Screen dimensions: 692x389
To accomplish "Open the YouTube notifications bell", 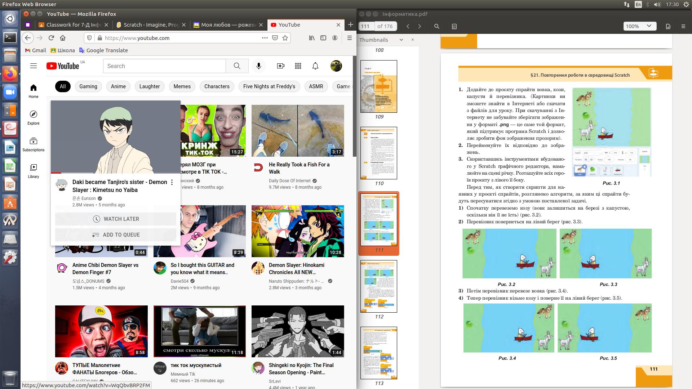I will 315,66.
